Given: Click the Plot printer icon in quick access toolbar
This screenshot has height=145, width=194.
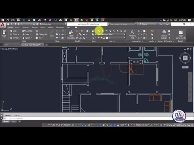Looking at the screenshot, I should pos(19,24).
